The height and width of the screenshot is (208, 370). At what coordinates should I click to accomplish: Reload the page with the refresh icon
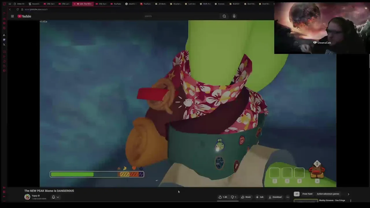click(18, 9)
